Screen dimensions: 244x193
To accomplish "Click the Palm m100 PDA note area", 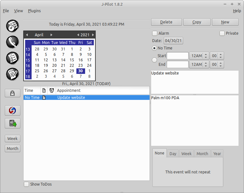I will (195, 120).
